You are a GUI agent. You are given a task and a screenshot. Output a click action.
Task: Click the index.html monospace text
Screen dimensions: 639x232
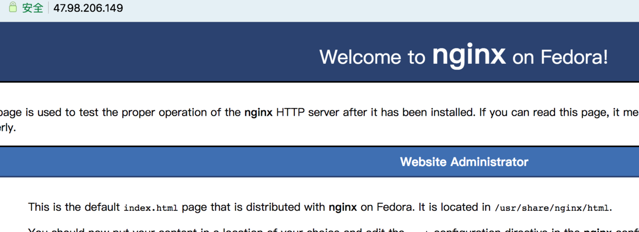[150, 208]
